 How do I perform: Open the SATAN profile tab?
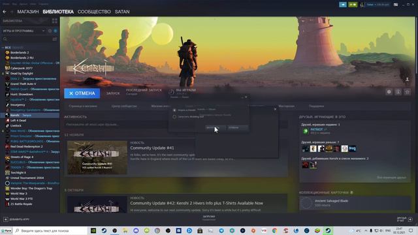tap(122, 12)
